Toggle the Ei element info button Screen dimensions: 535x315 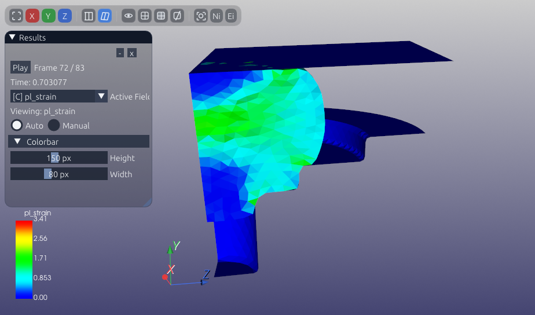pyautogui.click(x=231, y=16)
